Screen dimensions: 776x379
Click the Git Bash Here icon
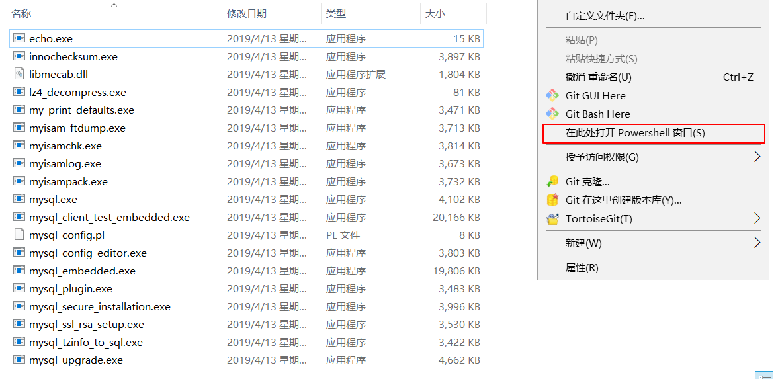tap(552, 114)
